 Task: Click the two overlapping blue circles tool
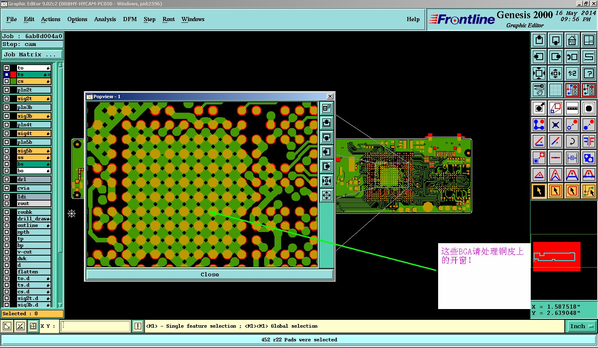(x=589, y=158)
